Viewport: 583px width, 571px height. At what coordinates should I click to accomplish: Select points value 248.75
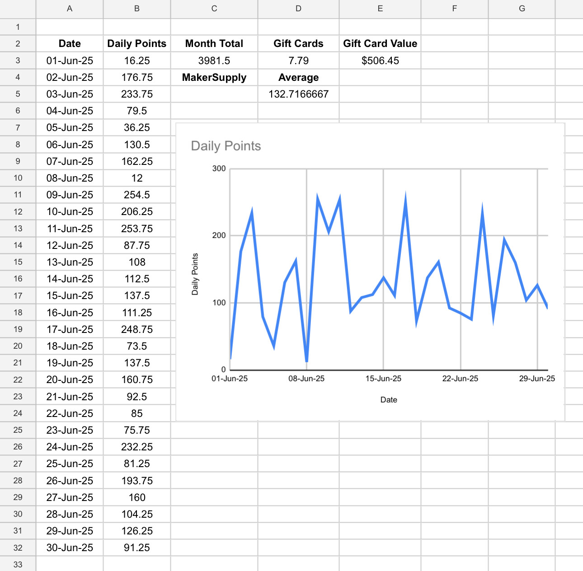point(137,329)
